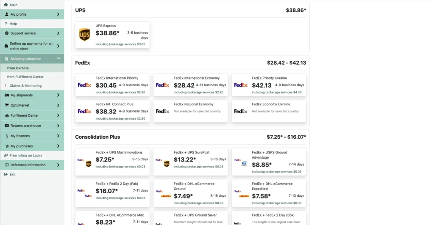The image size is (434, 225).
Task: Collapse the Shipping calculator chevron
Action: pos(58,58)
